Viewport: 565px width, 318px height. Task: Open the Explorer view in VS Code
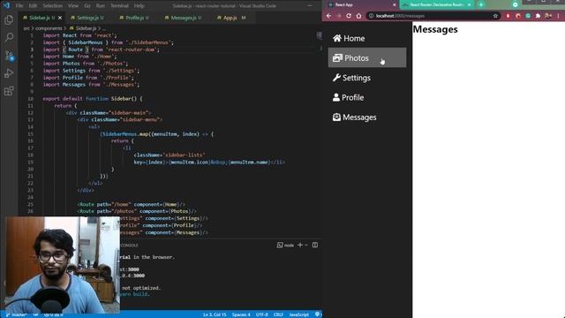(x=9, y=19)
